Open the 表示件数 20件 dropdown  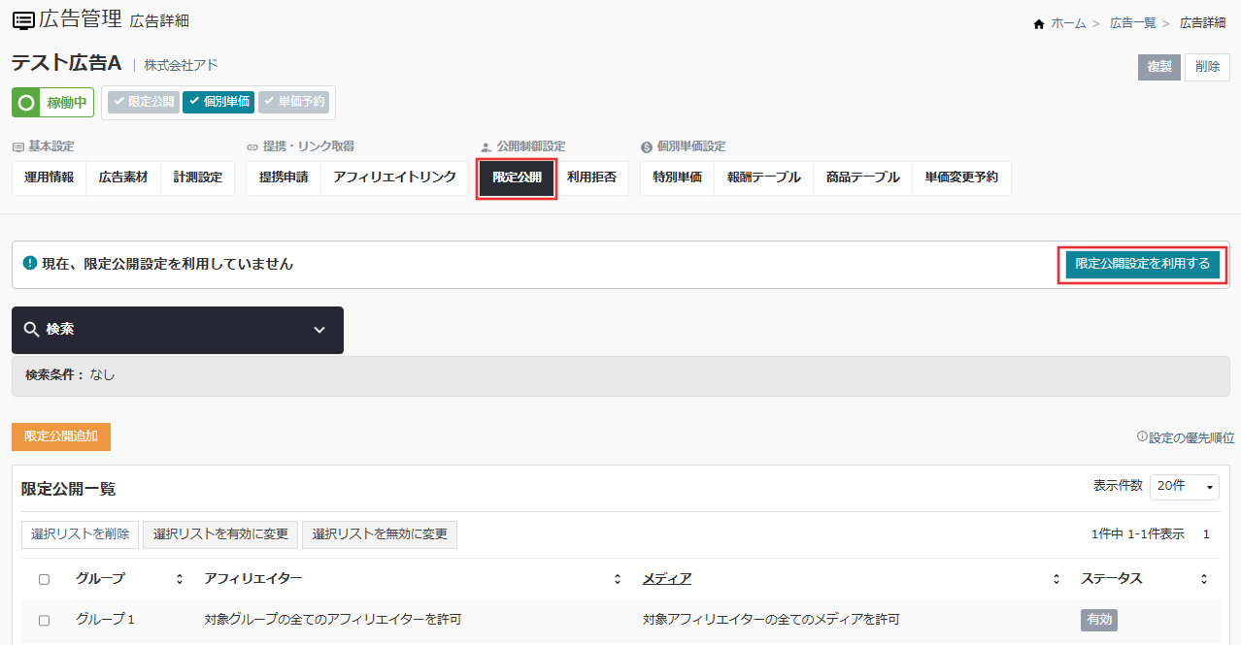coord(1185,486)
